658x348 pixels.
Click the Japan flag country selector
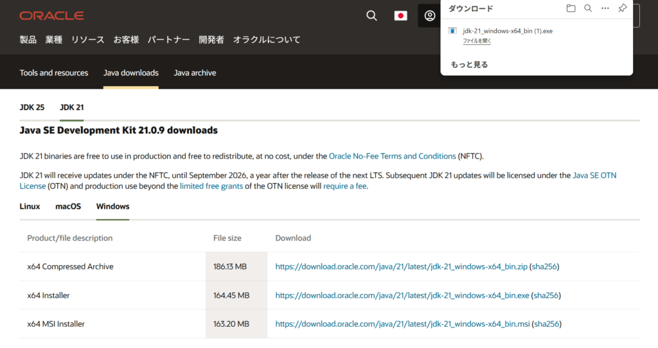point(400,15)
